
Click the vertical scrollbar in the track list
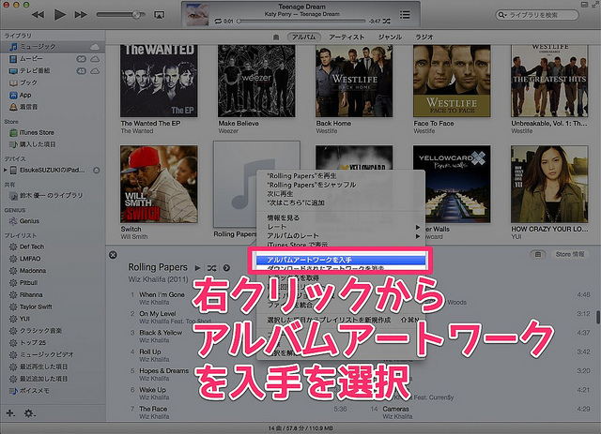[x=598, y=317]
